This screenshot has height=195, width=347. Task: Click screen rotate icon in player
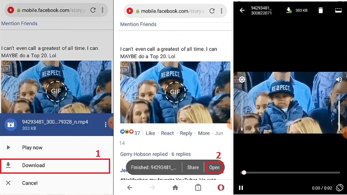[340, 188]
